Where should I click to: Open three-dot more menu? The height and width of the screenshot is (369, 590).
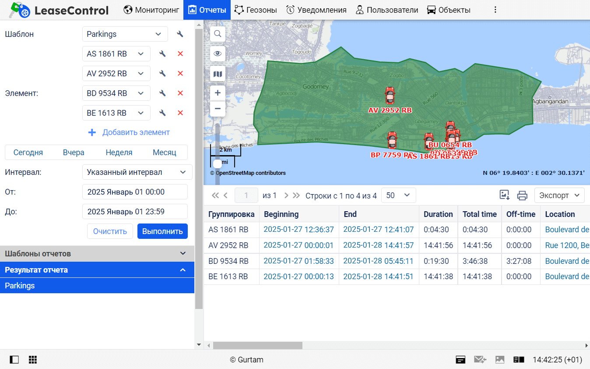(x=495, y=10)
